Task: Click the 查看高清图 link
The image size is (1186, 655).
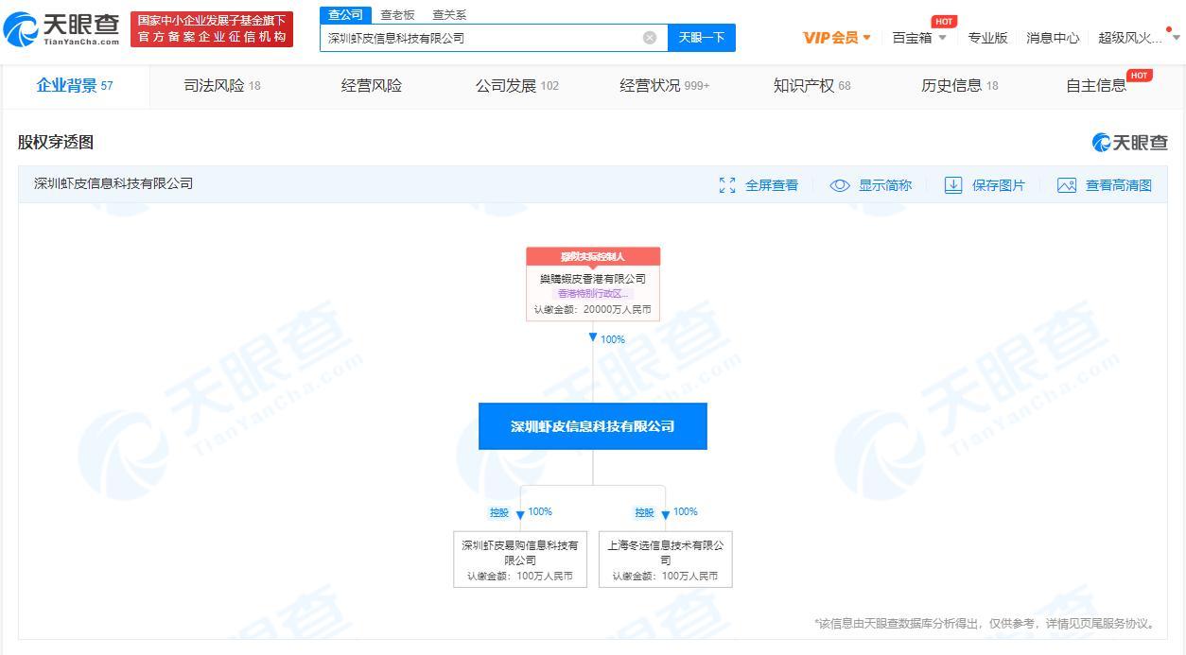Action: [x=1119, y=185]
